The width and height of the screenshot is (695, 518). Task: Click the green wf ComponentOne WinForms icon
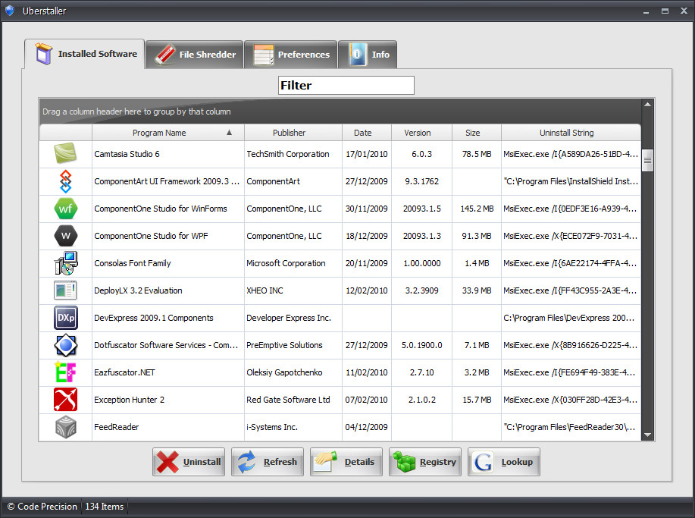pyautogui.click(x=66, y=209)
